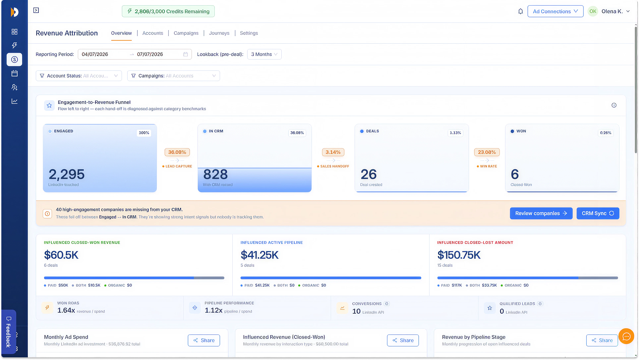Viewport: 639px width, 360px height.
Task: Click the 1.64x Won ROAS value
Action: (66, 310)
